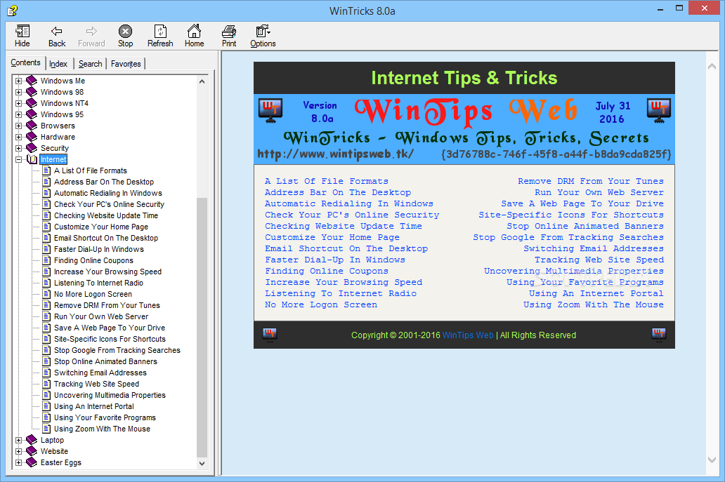Expand the Laptop tree node
Screen dimensions: 725x482
click(x=18, y=440)
